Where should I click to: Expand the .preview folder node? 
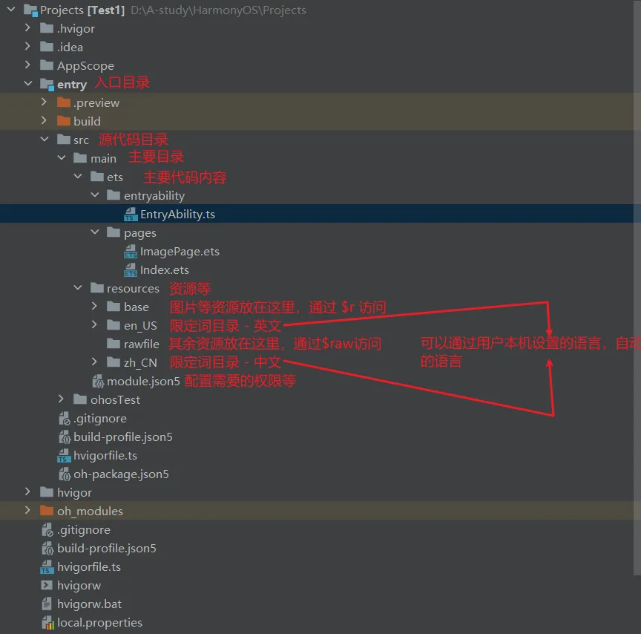(44, 103)
